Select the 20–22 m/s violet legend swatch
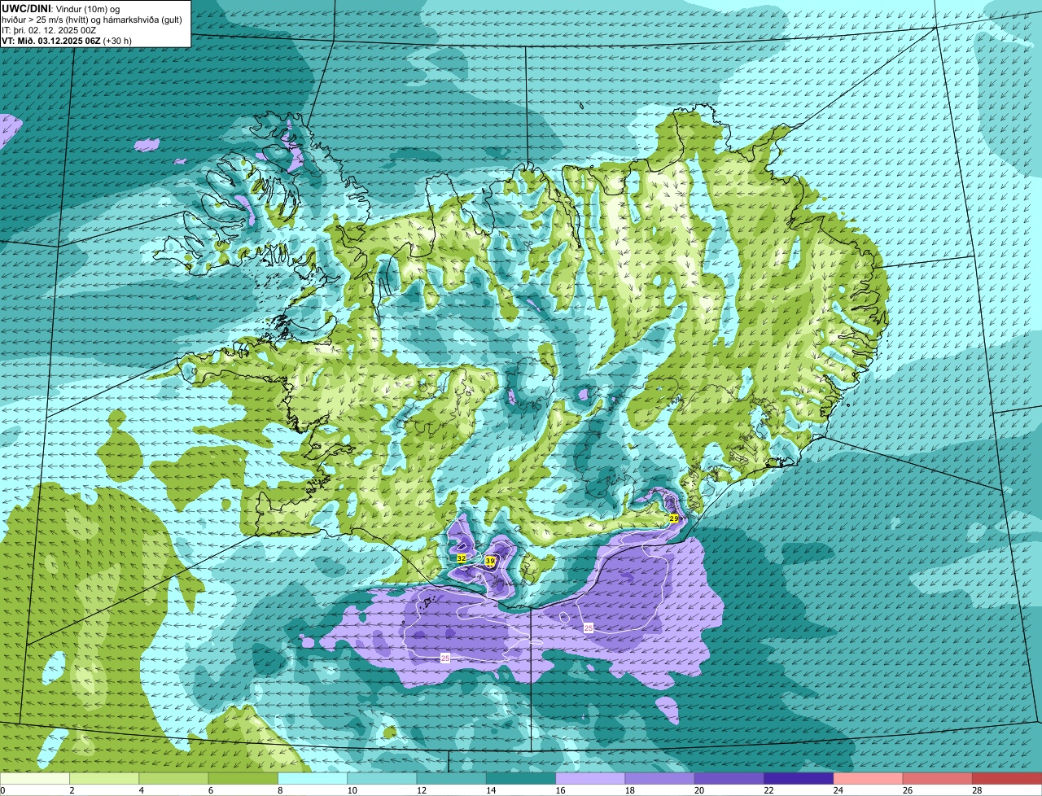Image resolution: width=1042 pixels, height=796 pixels. [x=729, y=779]
